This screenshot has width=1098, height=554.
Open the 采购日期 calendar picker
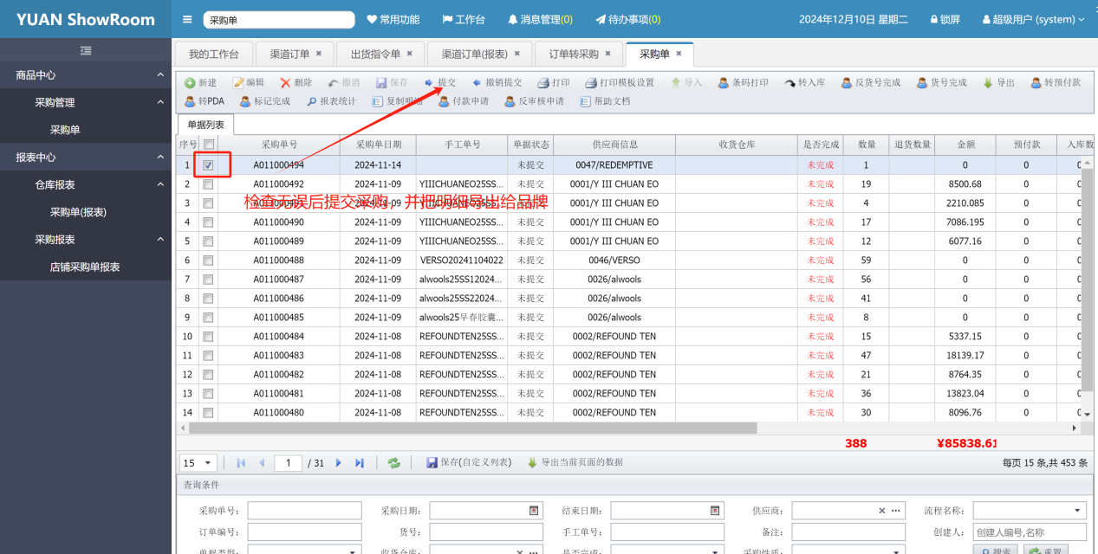pos(534,511)
